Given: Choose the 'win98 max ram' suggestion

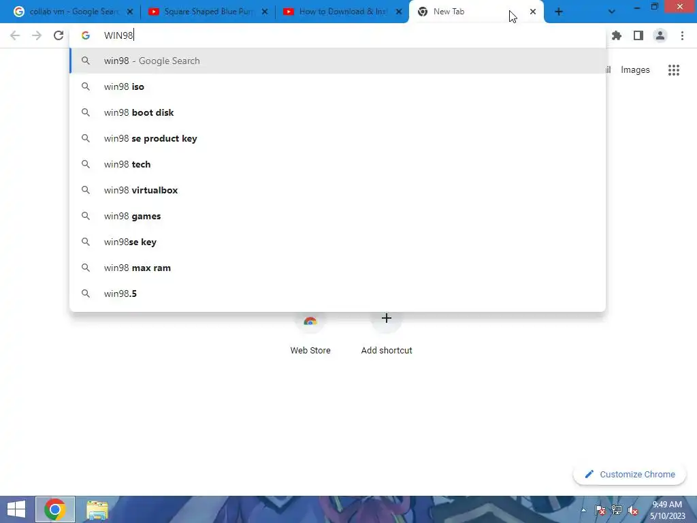Looking at the screenshot, I should (338, 268).
